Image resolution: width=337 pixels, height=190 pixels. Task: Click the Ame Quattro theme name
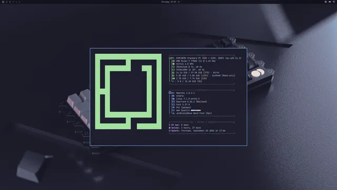point(183,110)
